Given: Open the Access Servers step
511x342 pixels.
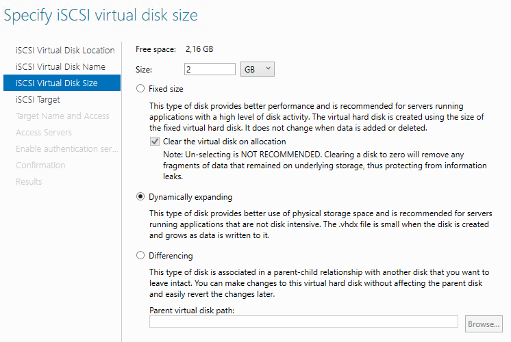Looking at the screenshot, I should click(44, 133).
